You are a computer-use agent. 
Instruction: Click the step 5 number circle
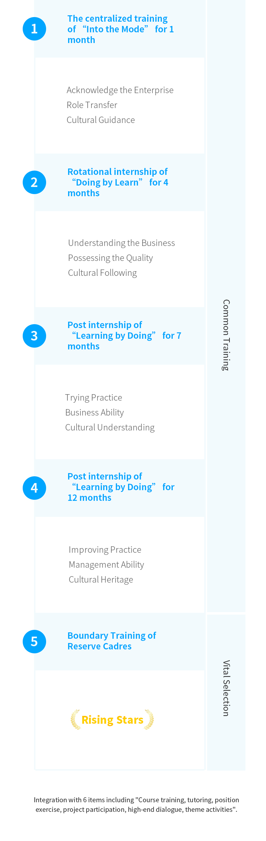pyautogui.click(x=34, y=642)
